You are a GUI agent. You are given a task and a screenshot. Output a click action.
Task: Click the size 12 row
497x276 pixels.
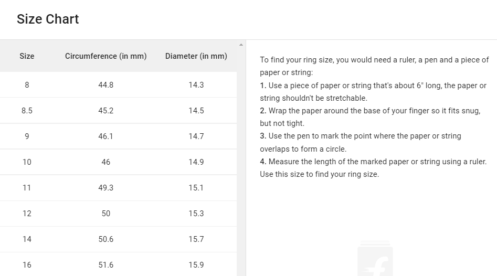118,213
